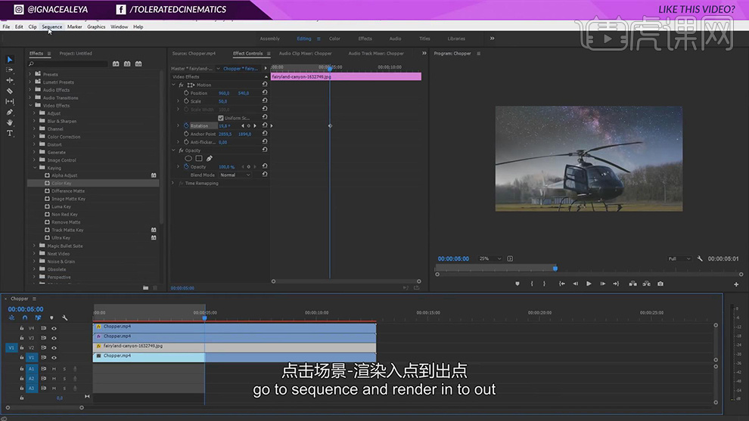Screen dimensions: 749x421
Task: Step forward one frame
Action: pyautogui.click(x=603, y=283)
